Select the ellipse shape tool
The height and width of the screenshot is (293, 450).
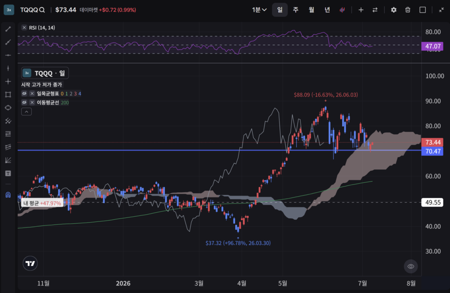tap(8, 108)
